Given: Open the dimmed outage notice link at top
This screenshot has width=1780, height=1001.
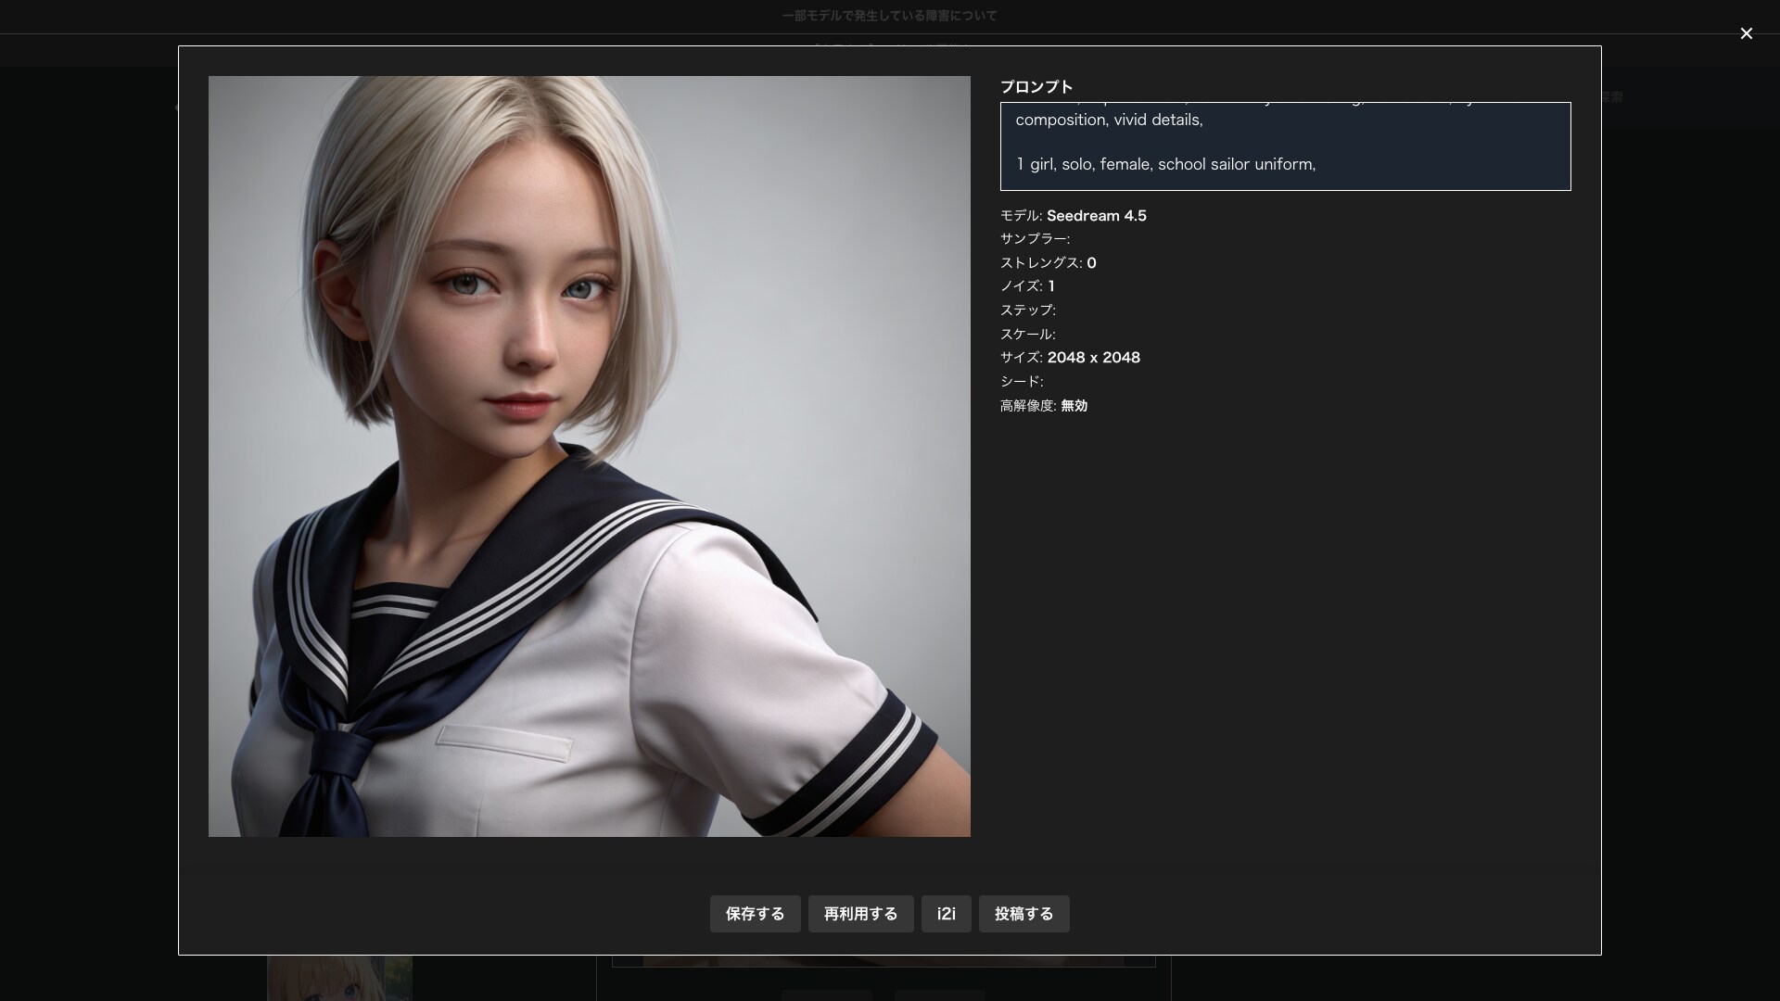Looking at the screenshot, I should [890, 16].
